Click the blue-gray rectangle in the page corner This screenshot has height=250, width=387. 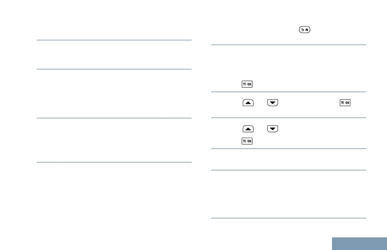[359, 243]
